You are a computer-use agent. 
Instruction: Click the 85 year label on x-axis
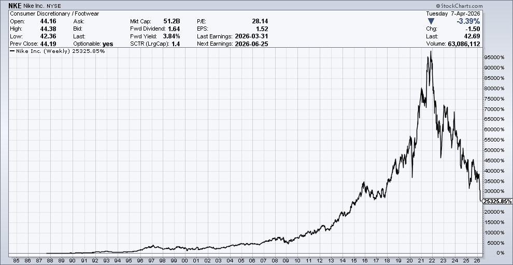tap(17, 260)
